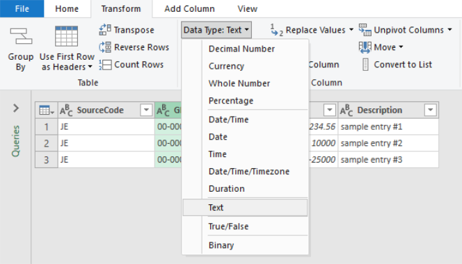
Task: Click the Replace Values icon
Action: (277, 30)
